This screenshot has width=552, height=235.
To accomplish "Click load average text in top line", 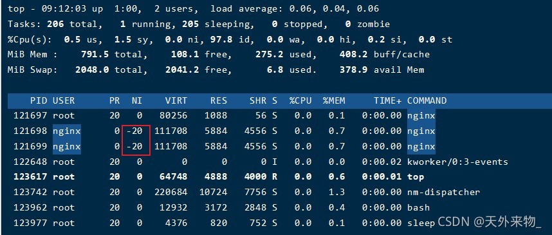I will (x=295, y=9).
